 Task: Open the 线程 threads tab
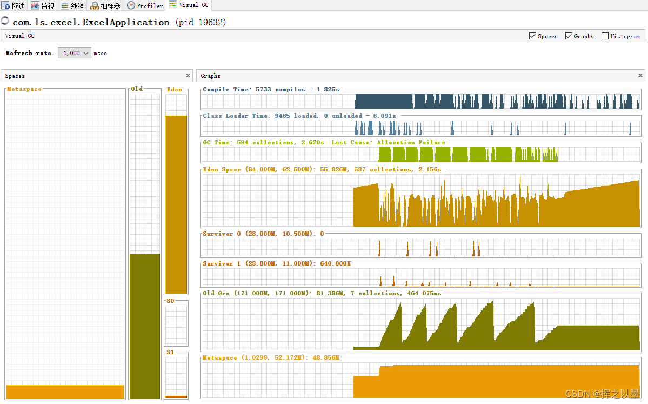coord(72,5)
